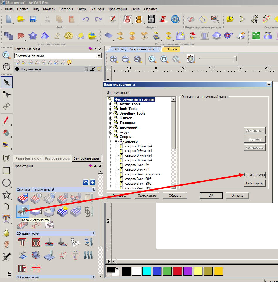Click tool tree scrollbar up arrow

pos(174,99)
